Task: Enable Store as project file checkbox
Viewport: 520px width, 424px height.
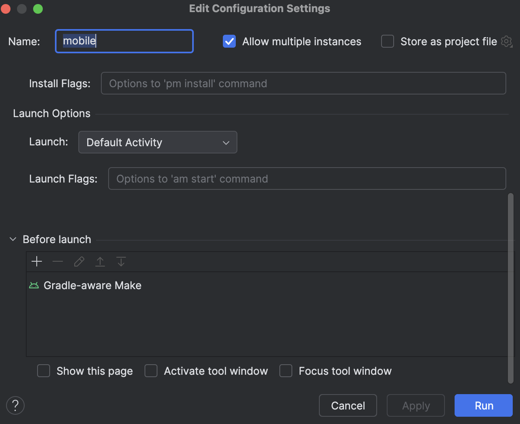Action: [388, 41]
